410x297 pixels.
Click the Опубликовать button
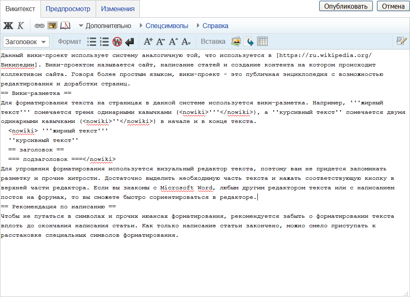coord(346,6)
